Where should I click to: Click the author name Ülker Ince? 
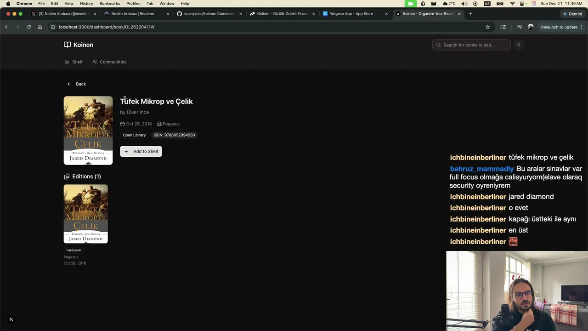tap(138, 112)
